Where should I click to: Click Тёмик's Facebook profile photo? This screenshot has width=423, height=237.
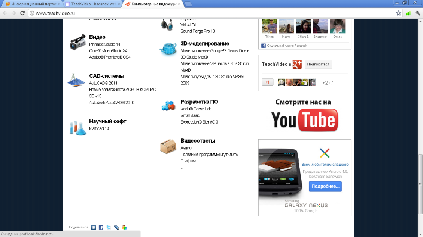[269, 26]
